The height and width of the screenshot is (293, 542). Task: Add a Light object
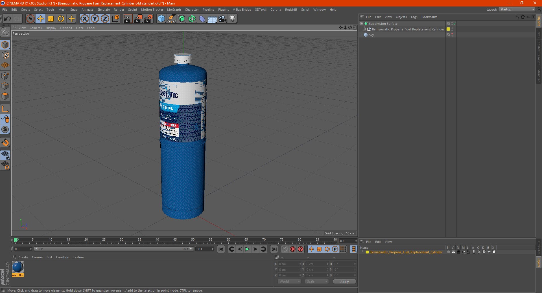click(x=233, y=19)
